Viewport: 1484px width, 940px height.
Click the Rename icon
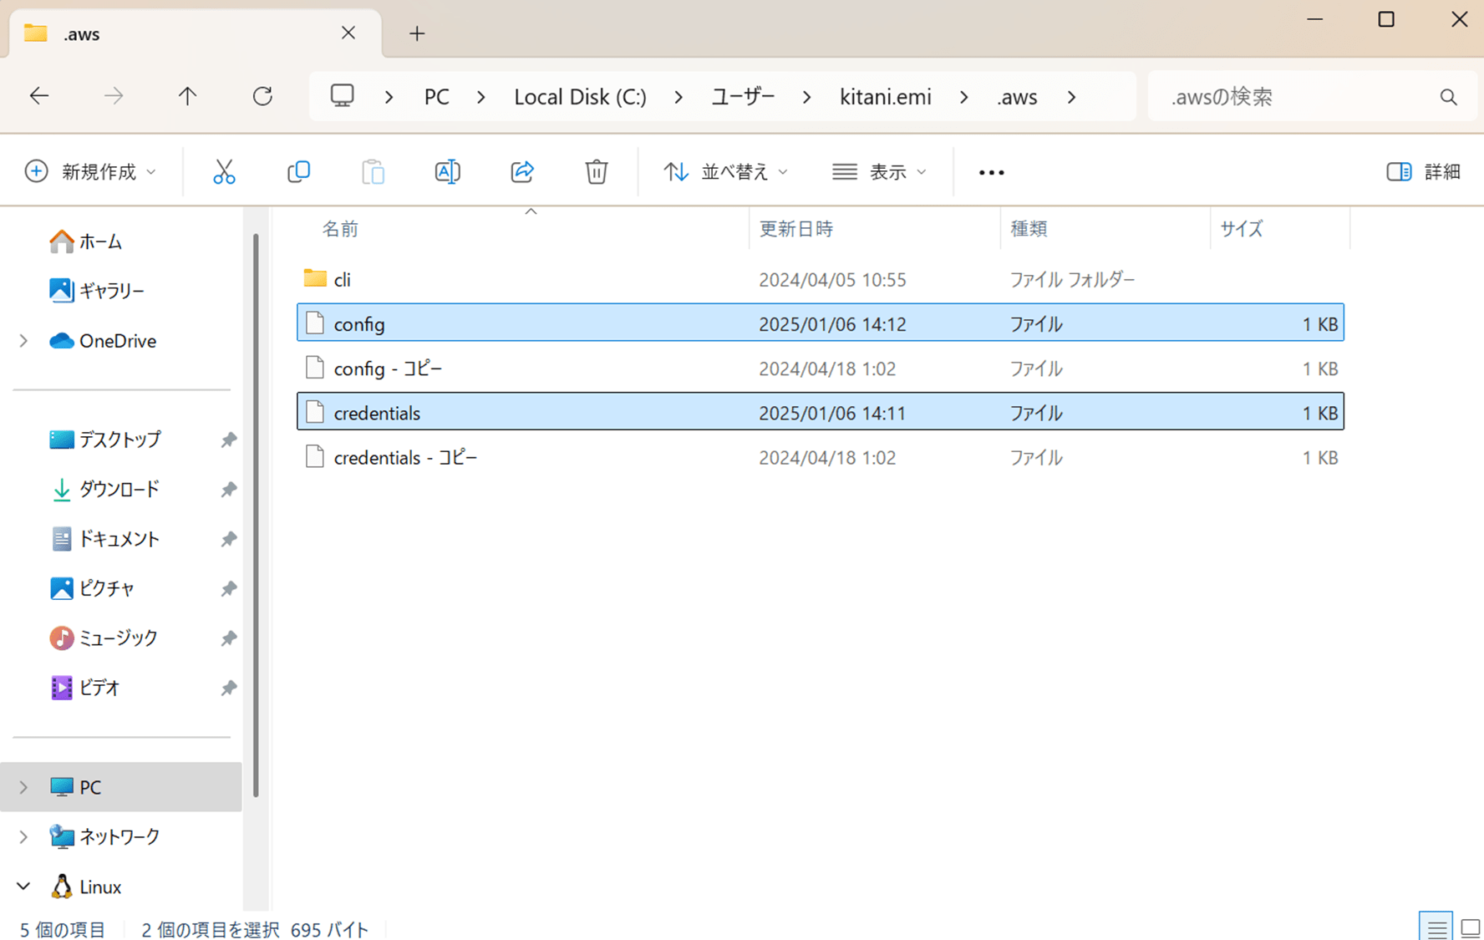[x=447, y=171]
